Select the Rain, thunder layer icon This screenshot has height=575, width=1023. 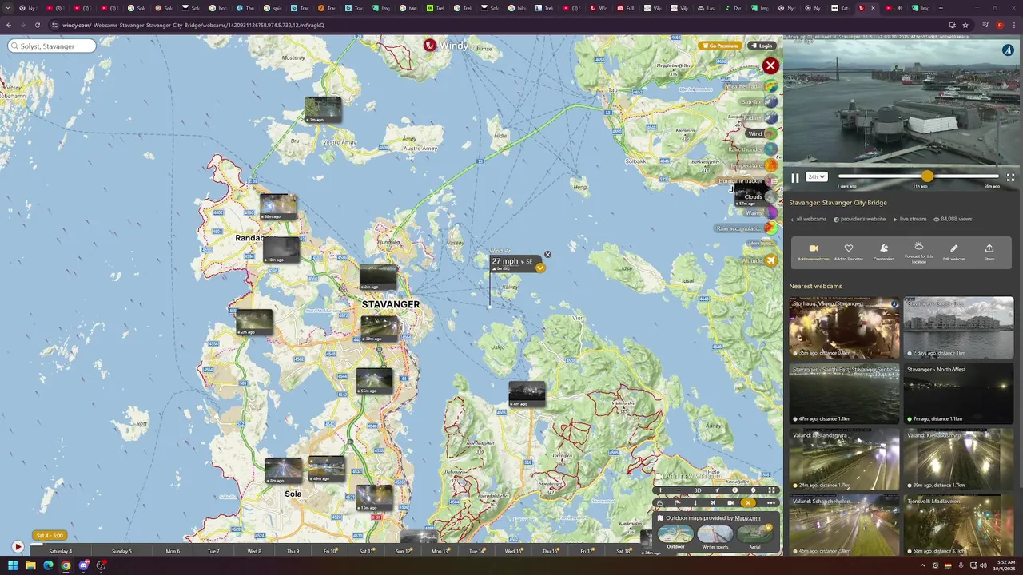pos(770,149)
